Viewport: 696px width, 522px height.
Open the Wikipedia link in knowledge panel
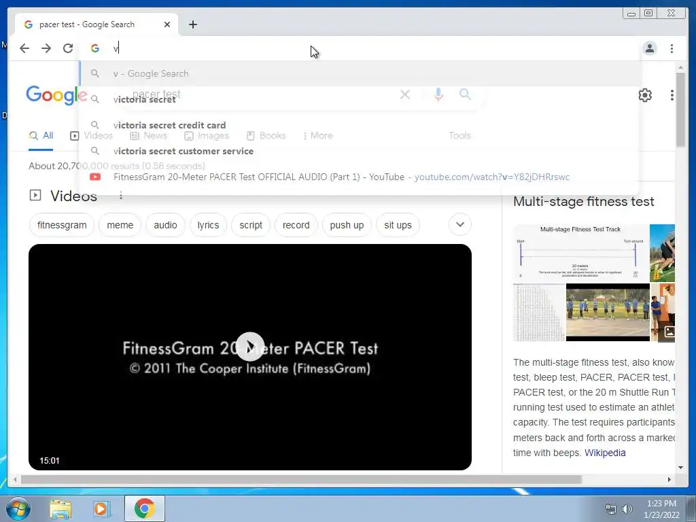click(x=604, y=453)
